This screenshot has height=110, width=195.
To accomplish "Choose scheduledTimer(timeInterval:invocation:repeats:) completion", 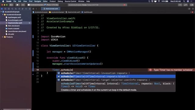I will [x=116, y=73].
